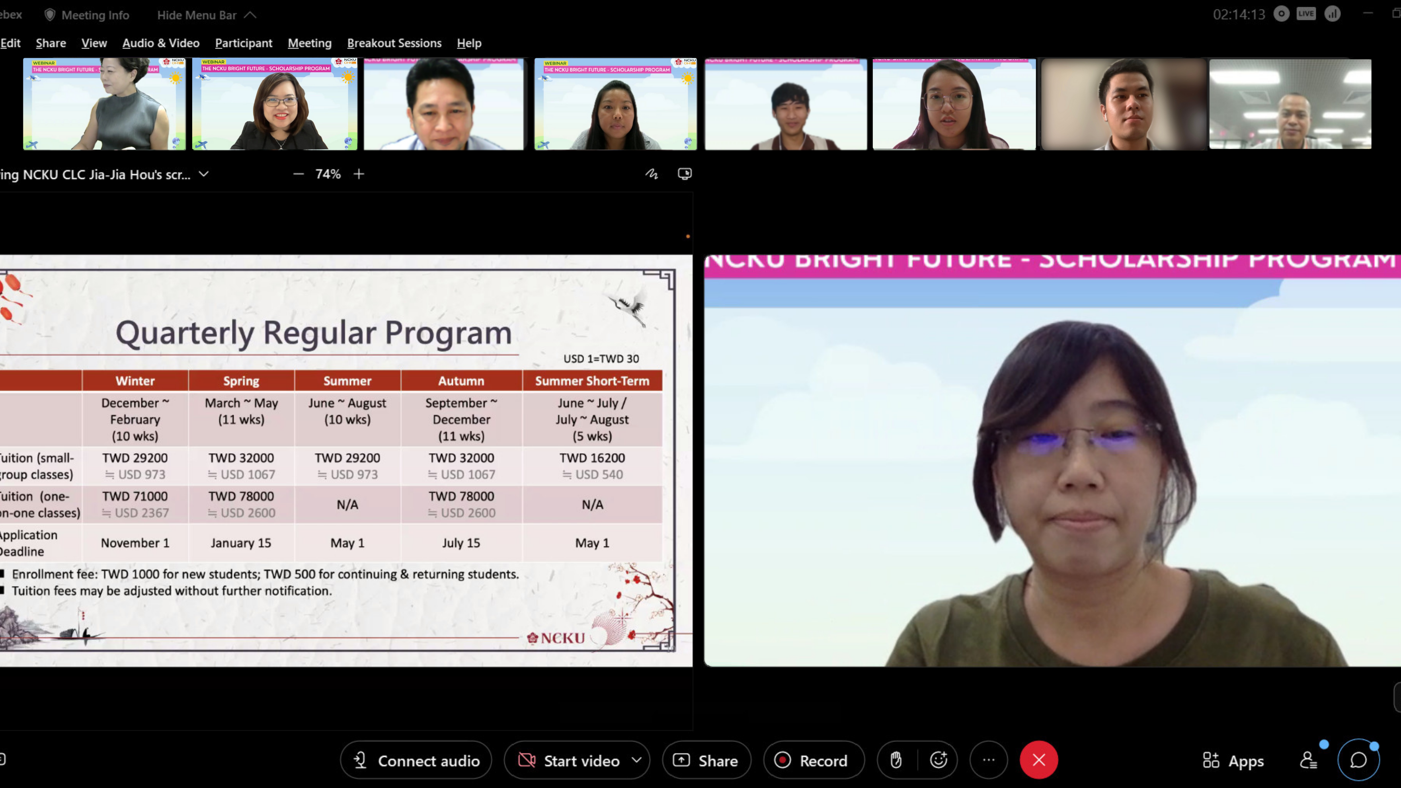1401x788 pixels.
Task: Open the Participant menu
Action: coord(244,43)
